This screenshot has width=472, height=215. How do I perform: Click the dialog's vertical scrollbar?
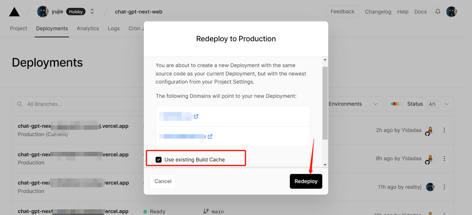[x=325, y=103]
